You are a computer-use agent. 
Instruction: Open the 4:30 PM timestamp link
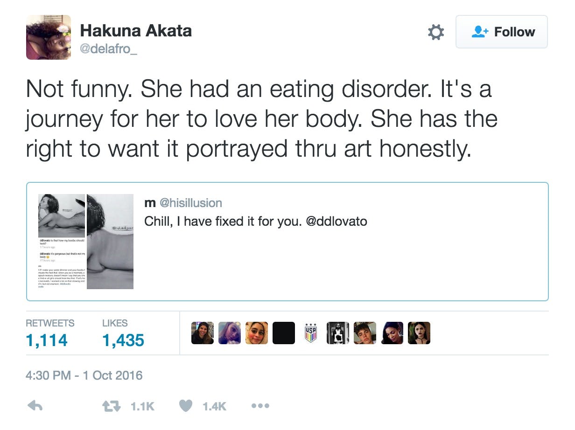84,375
